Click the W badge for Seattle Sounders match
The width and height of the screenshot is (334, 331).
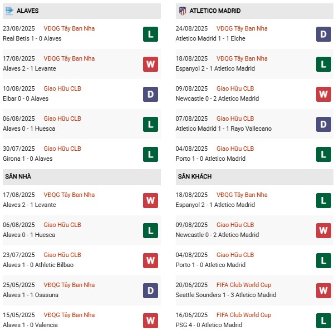pyautogui.click(x=324, y=290)
